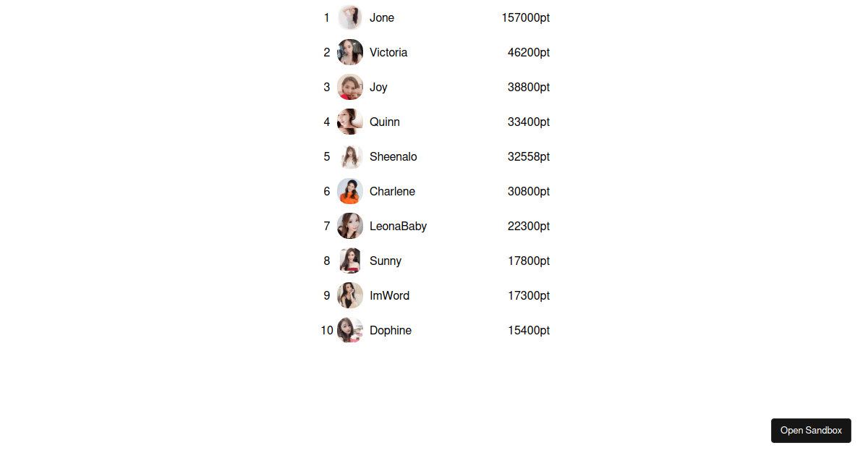Click Dophine's profile avatar

click(350, 330)
